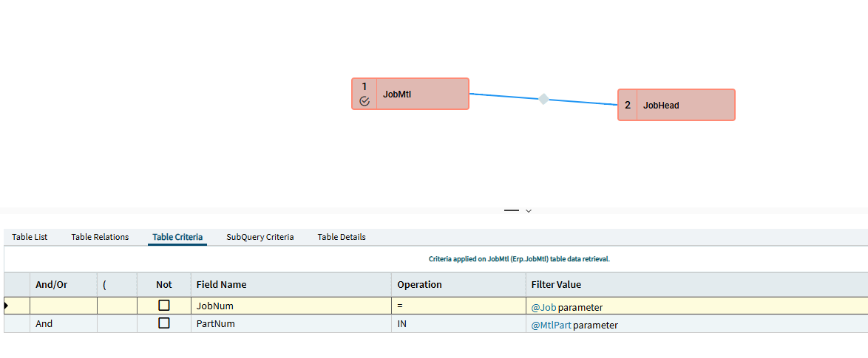This screenshot has height=358, width=868.
Task: Open the IN operation cell for PartNum
Action: click(458, 324)
